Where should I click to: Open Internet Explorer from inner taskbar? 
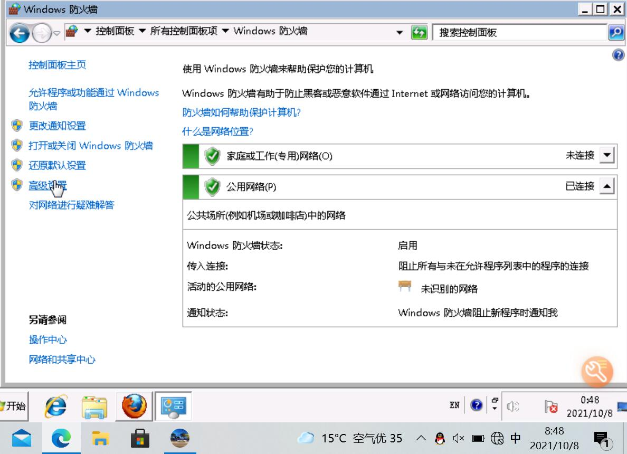click(55, 406)
